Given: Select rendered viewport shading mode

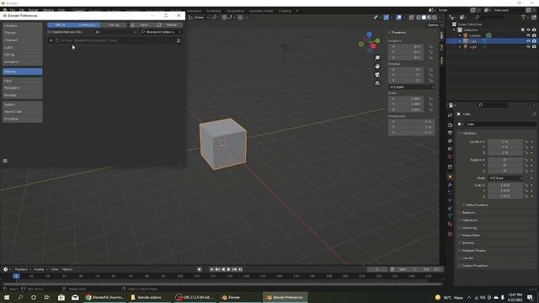Looking at the screenshot, I should click(x=435, y=17).
